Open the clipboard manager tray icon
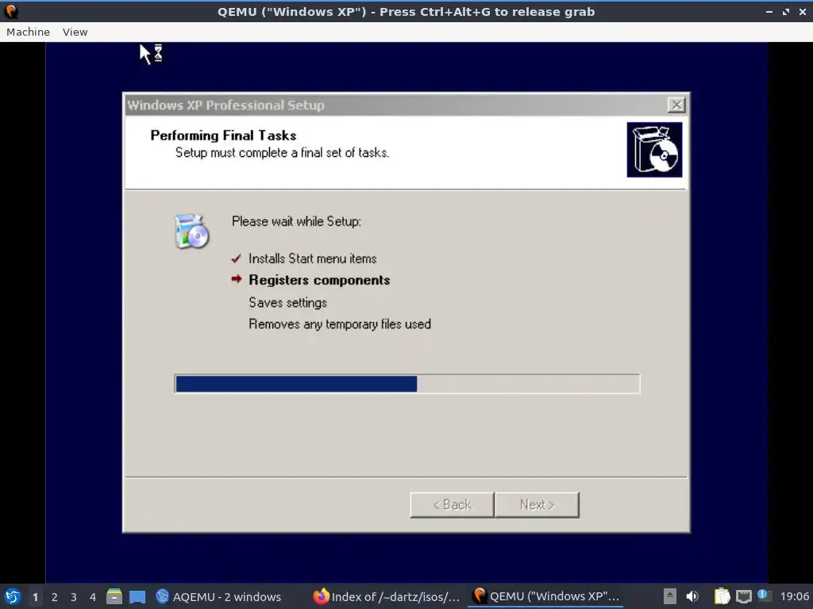Image resolution: width=813 pixels, height=609 pixels. (722, 596)
